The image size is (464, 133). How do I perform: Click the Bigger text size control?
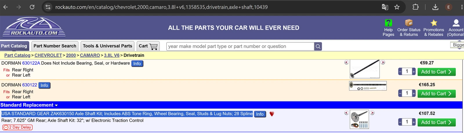click(458, 45)
